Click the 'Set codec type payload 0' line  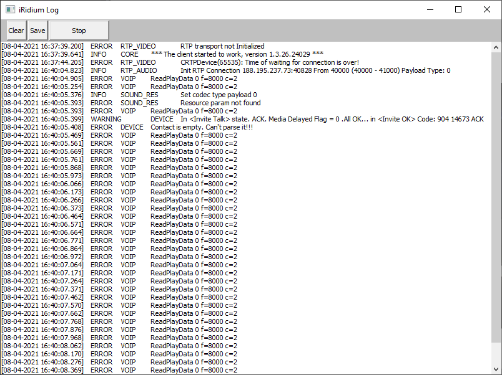pyautogui.click(x=219, y=95)
